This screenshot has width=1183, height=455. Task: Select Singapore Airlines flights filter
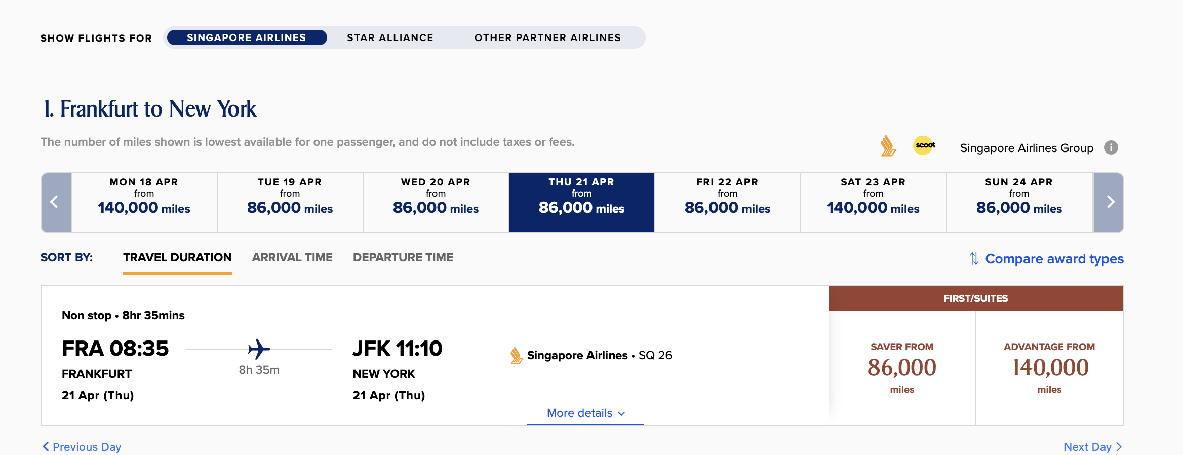247,37
